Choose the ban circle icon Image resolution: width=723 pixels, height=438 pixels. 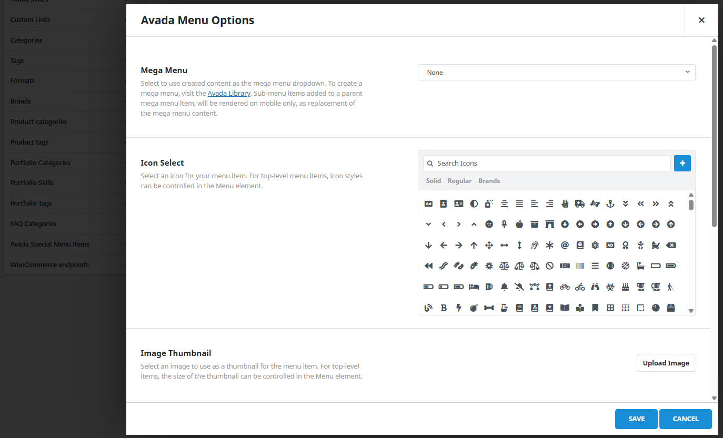coord(550,266)
